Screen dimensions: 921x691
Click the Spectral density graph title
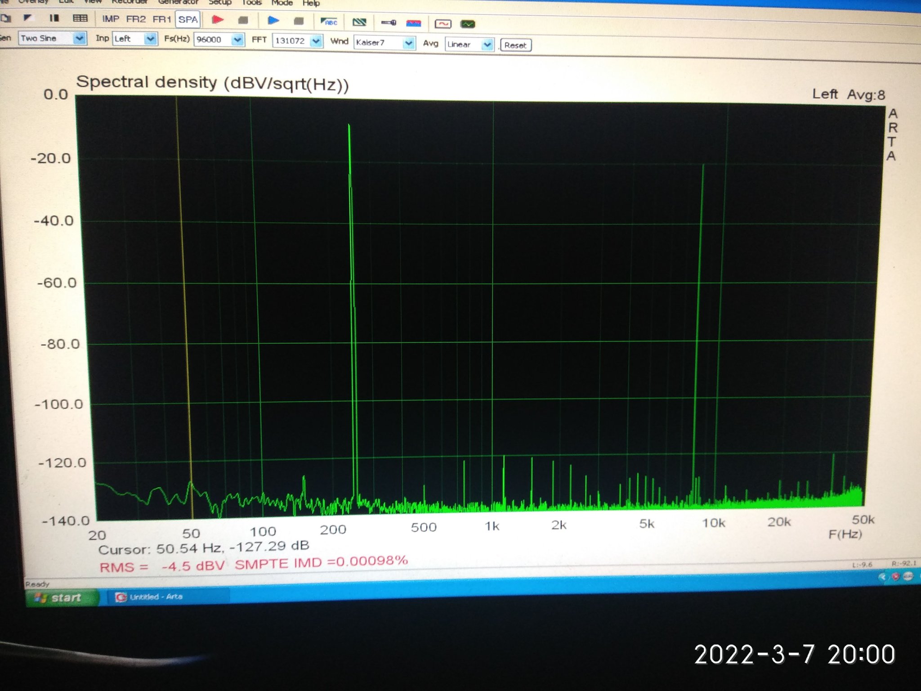[212, 83]
